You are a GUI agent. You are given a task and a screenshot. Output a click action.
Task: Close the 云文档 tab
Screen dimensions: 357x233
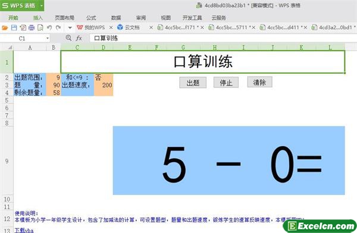151,27
